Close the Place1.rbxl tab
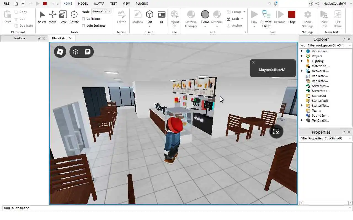 (x=70, y=38)
